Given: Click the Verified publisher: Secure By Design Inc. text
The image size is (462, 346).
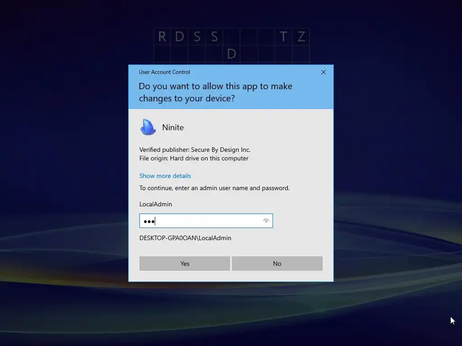Looking at the screenshot, I should click(x=195, y=150).
